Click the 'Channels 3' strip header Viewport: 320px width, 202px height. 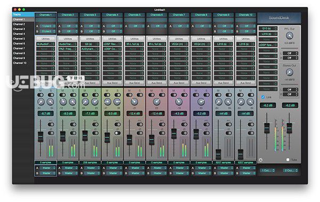[90, 15]
